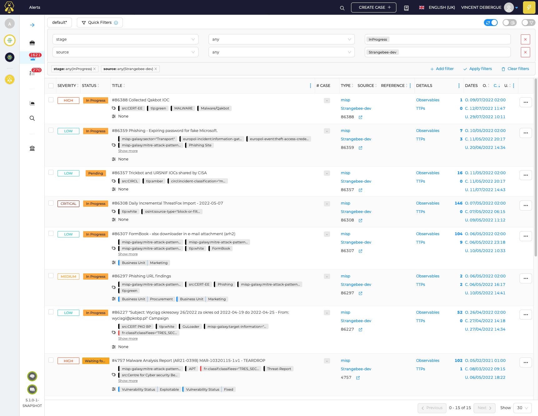Screen dimensions: 538x416
Task: Toggle the statistics pie-chart switch
Action: coord(510,23)
